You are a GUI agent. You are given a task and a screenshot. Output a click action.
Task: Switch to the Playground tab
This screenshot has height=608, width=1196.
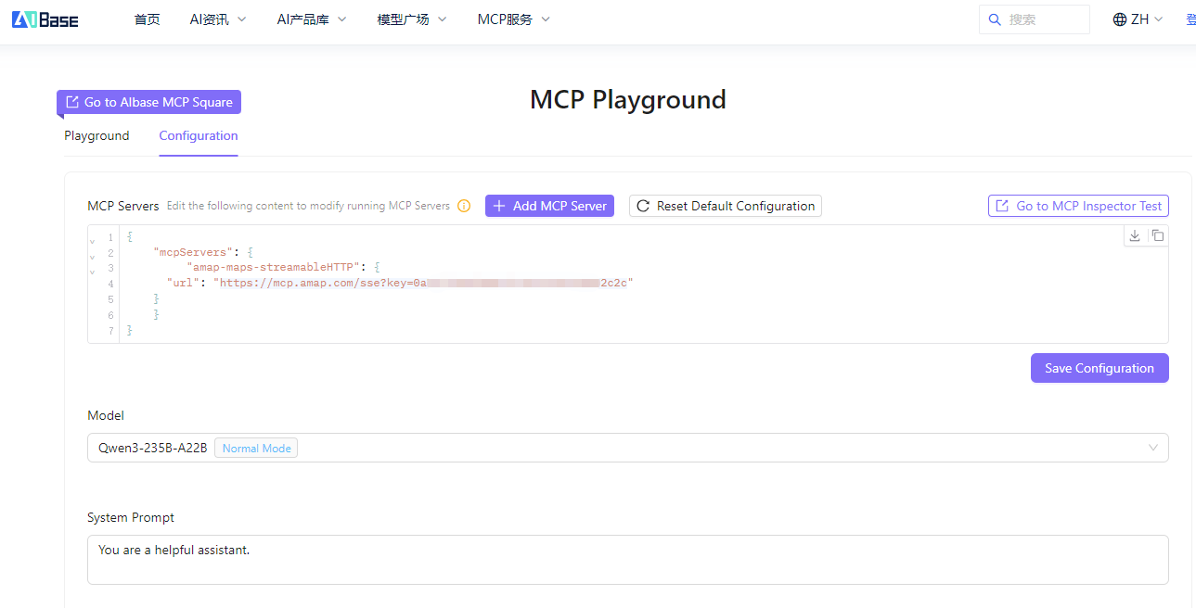(x=96, y=135)
